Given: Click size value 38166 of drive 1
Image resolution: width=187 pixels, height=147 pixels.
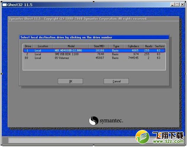Looking at the screenshot, I should [x=100, y=50].
